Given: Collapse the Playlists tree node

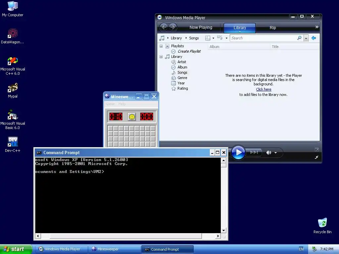Looking at the screenshot, I should (x=161, y=46).
